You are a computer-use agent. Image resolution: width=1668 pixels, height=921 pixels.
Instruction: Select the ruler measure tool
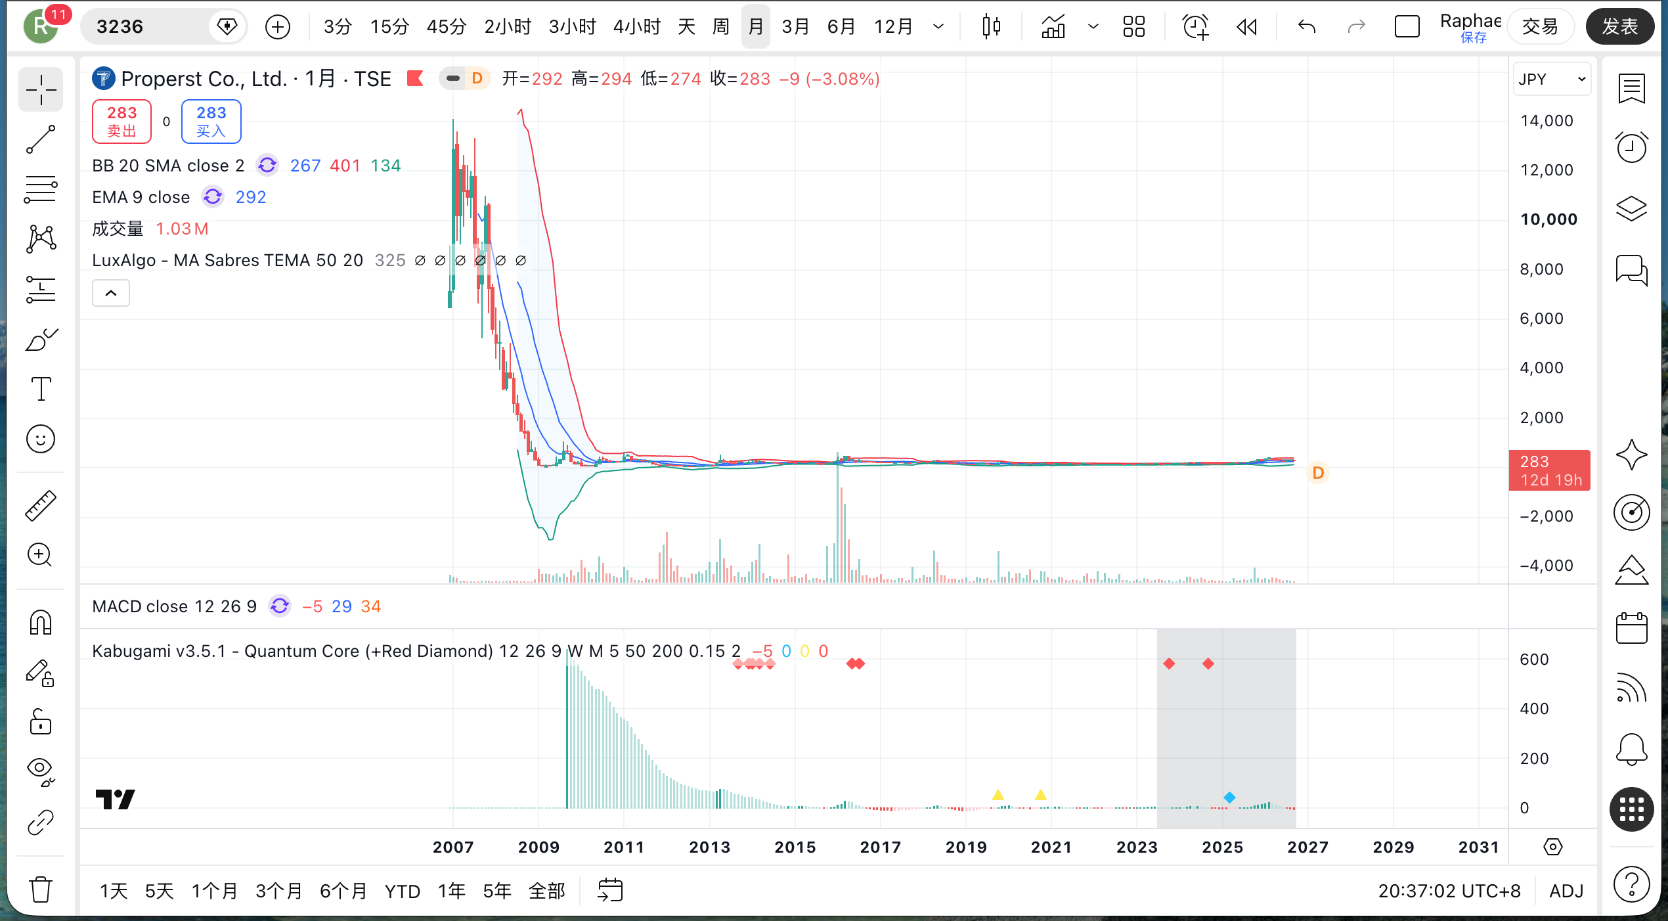tap(41, 506)
